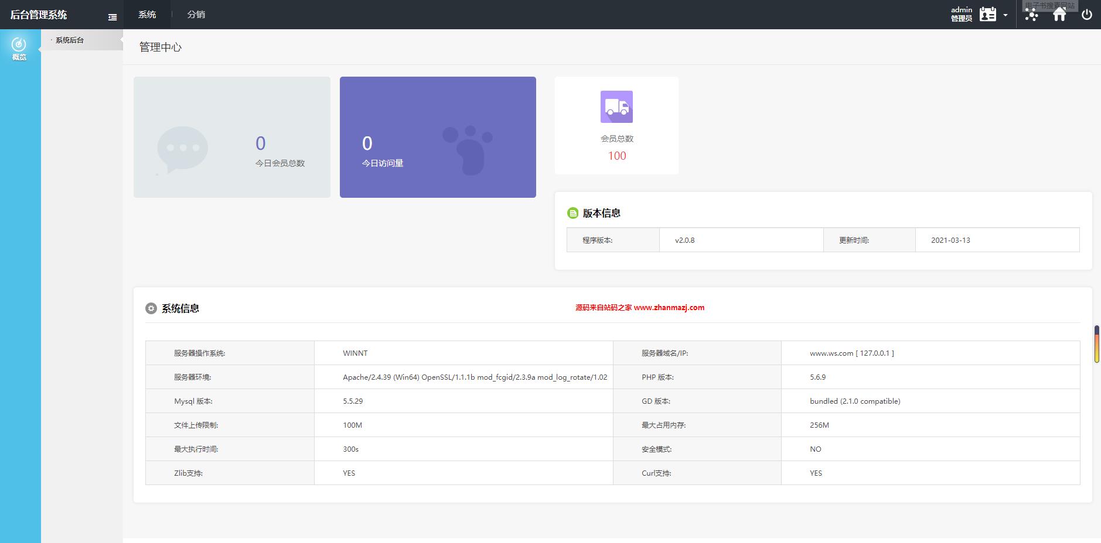Click the gear icon beside 系统信息

(x=151, y=308)
